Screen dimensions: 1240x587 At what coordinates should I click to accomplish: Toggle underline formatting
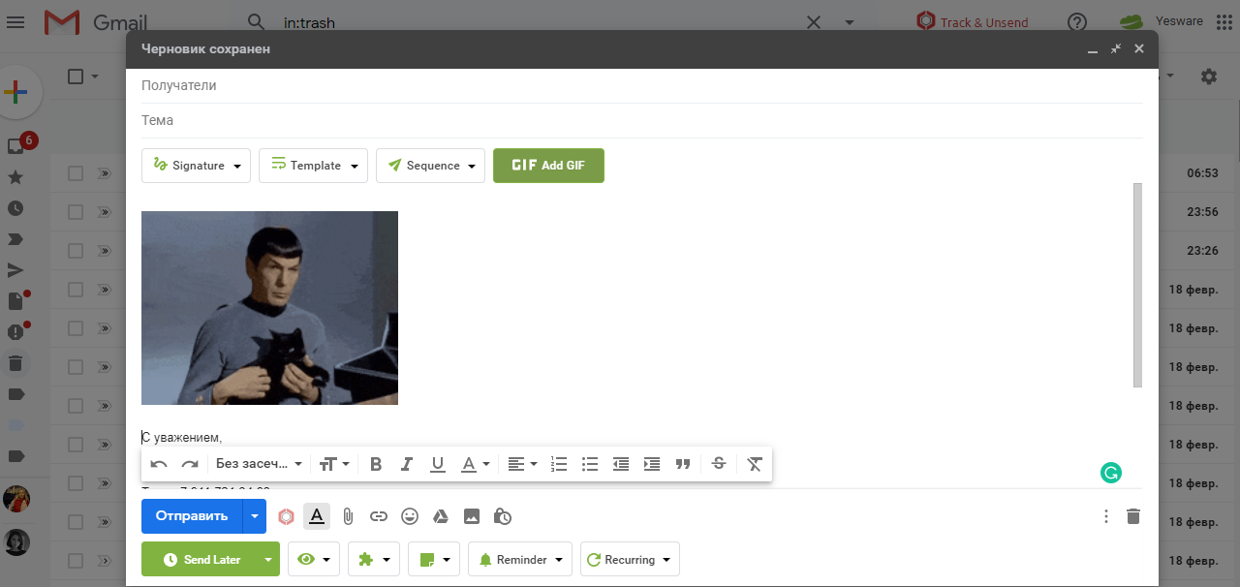[438, 464]
